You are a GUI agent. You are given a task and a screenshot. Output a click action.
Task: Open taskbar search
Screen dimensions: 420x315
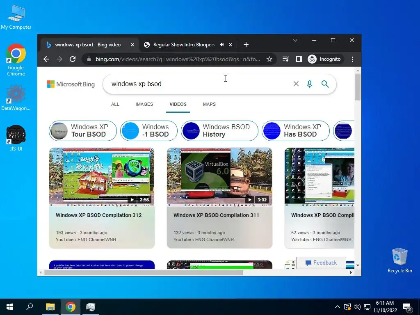pos(30,307)
